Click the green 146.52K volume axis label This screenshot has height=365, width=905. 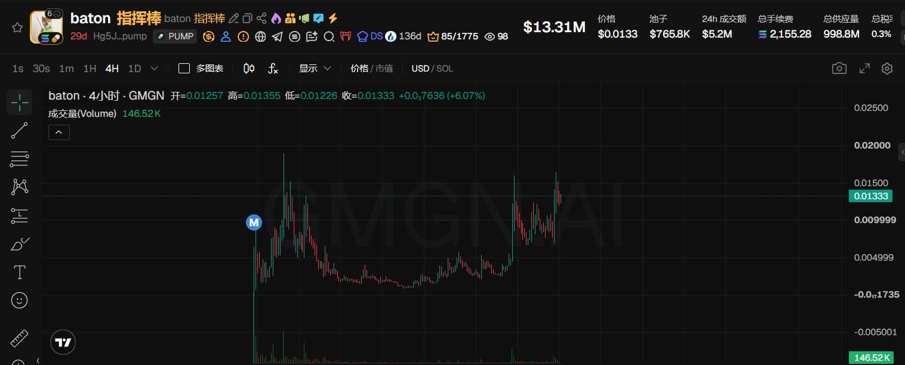coord(872,358)
